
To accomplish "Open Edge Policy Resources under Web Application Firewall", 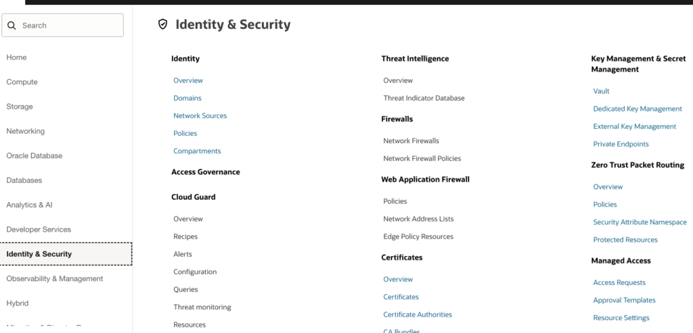I will point(418,236).
